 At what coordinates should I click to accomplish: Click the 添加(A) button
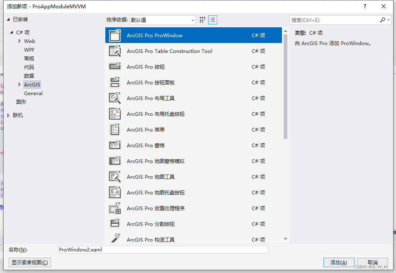(x=338, y=262)
